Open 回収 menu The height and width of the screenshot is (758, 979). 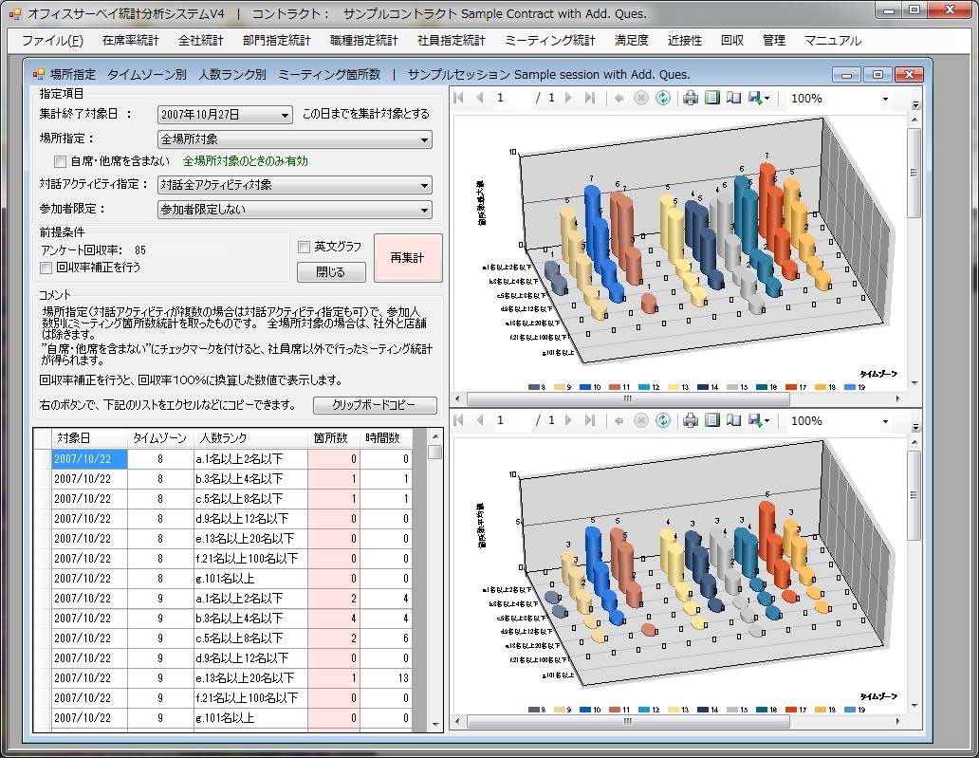click(731, 41)
